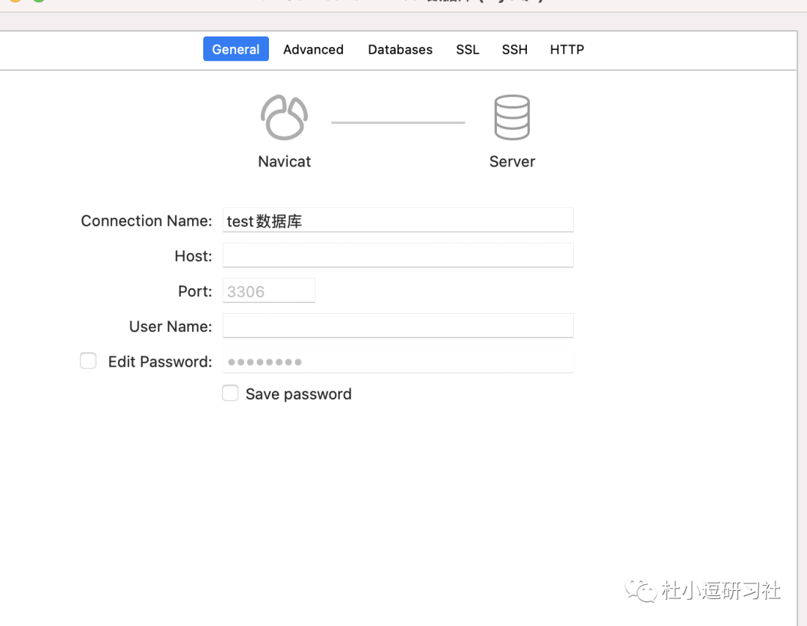The height and width of the screenshot is (626, 807).
Task: Click the Navicat label text
Action: [284, 161]
